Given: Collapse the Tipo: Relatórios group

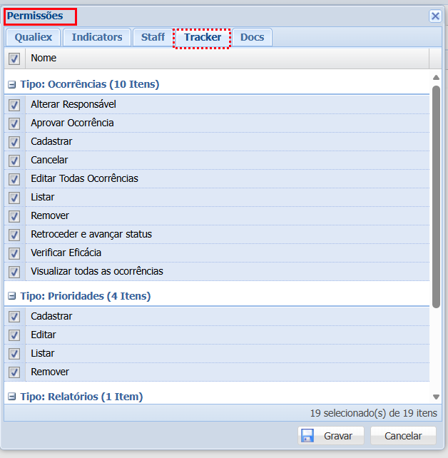Looking at the screenshot, I should [x=11, y=397].
